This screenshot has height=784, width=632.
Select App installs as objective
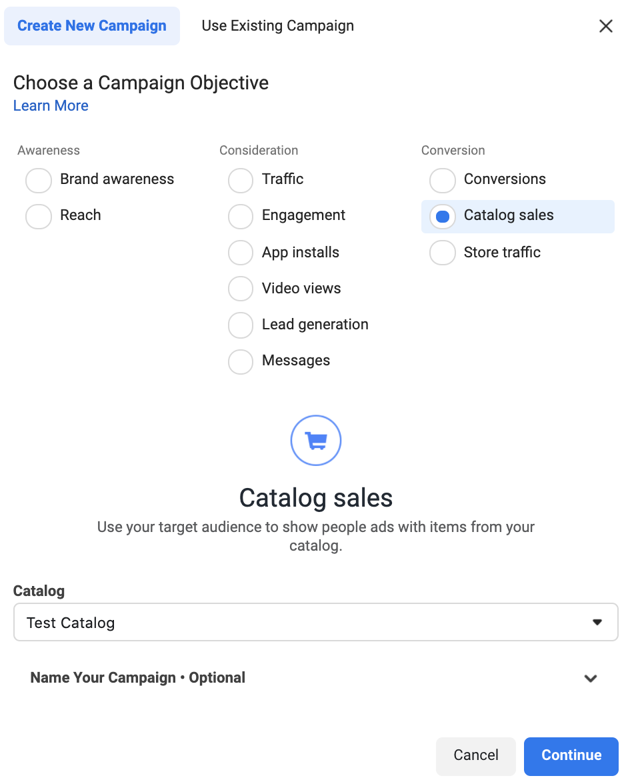coord(241,253)
